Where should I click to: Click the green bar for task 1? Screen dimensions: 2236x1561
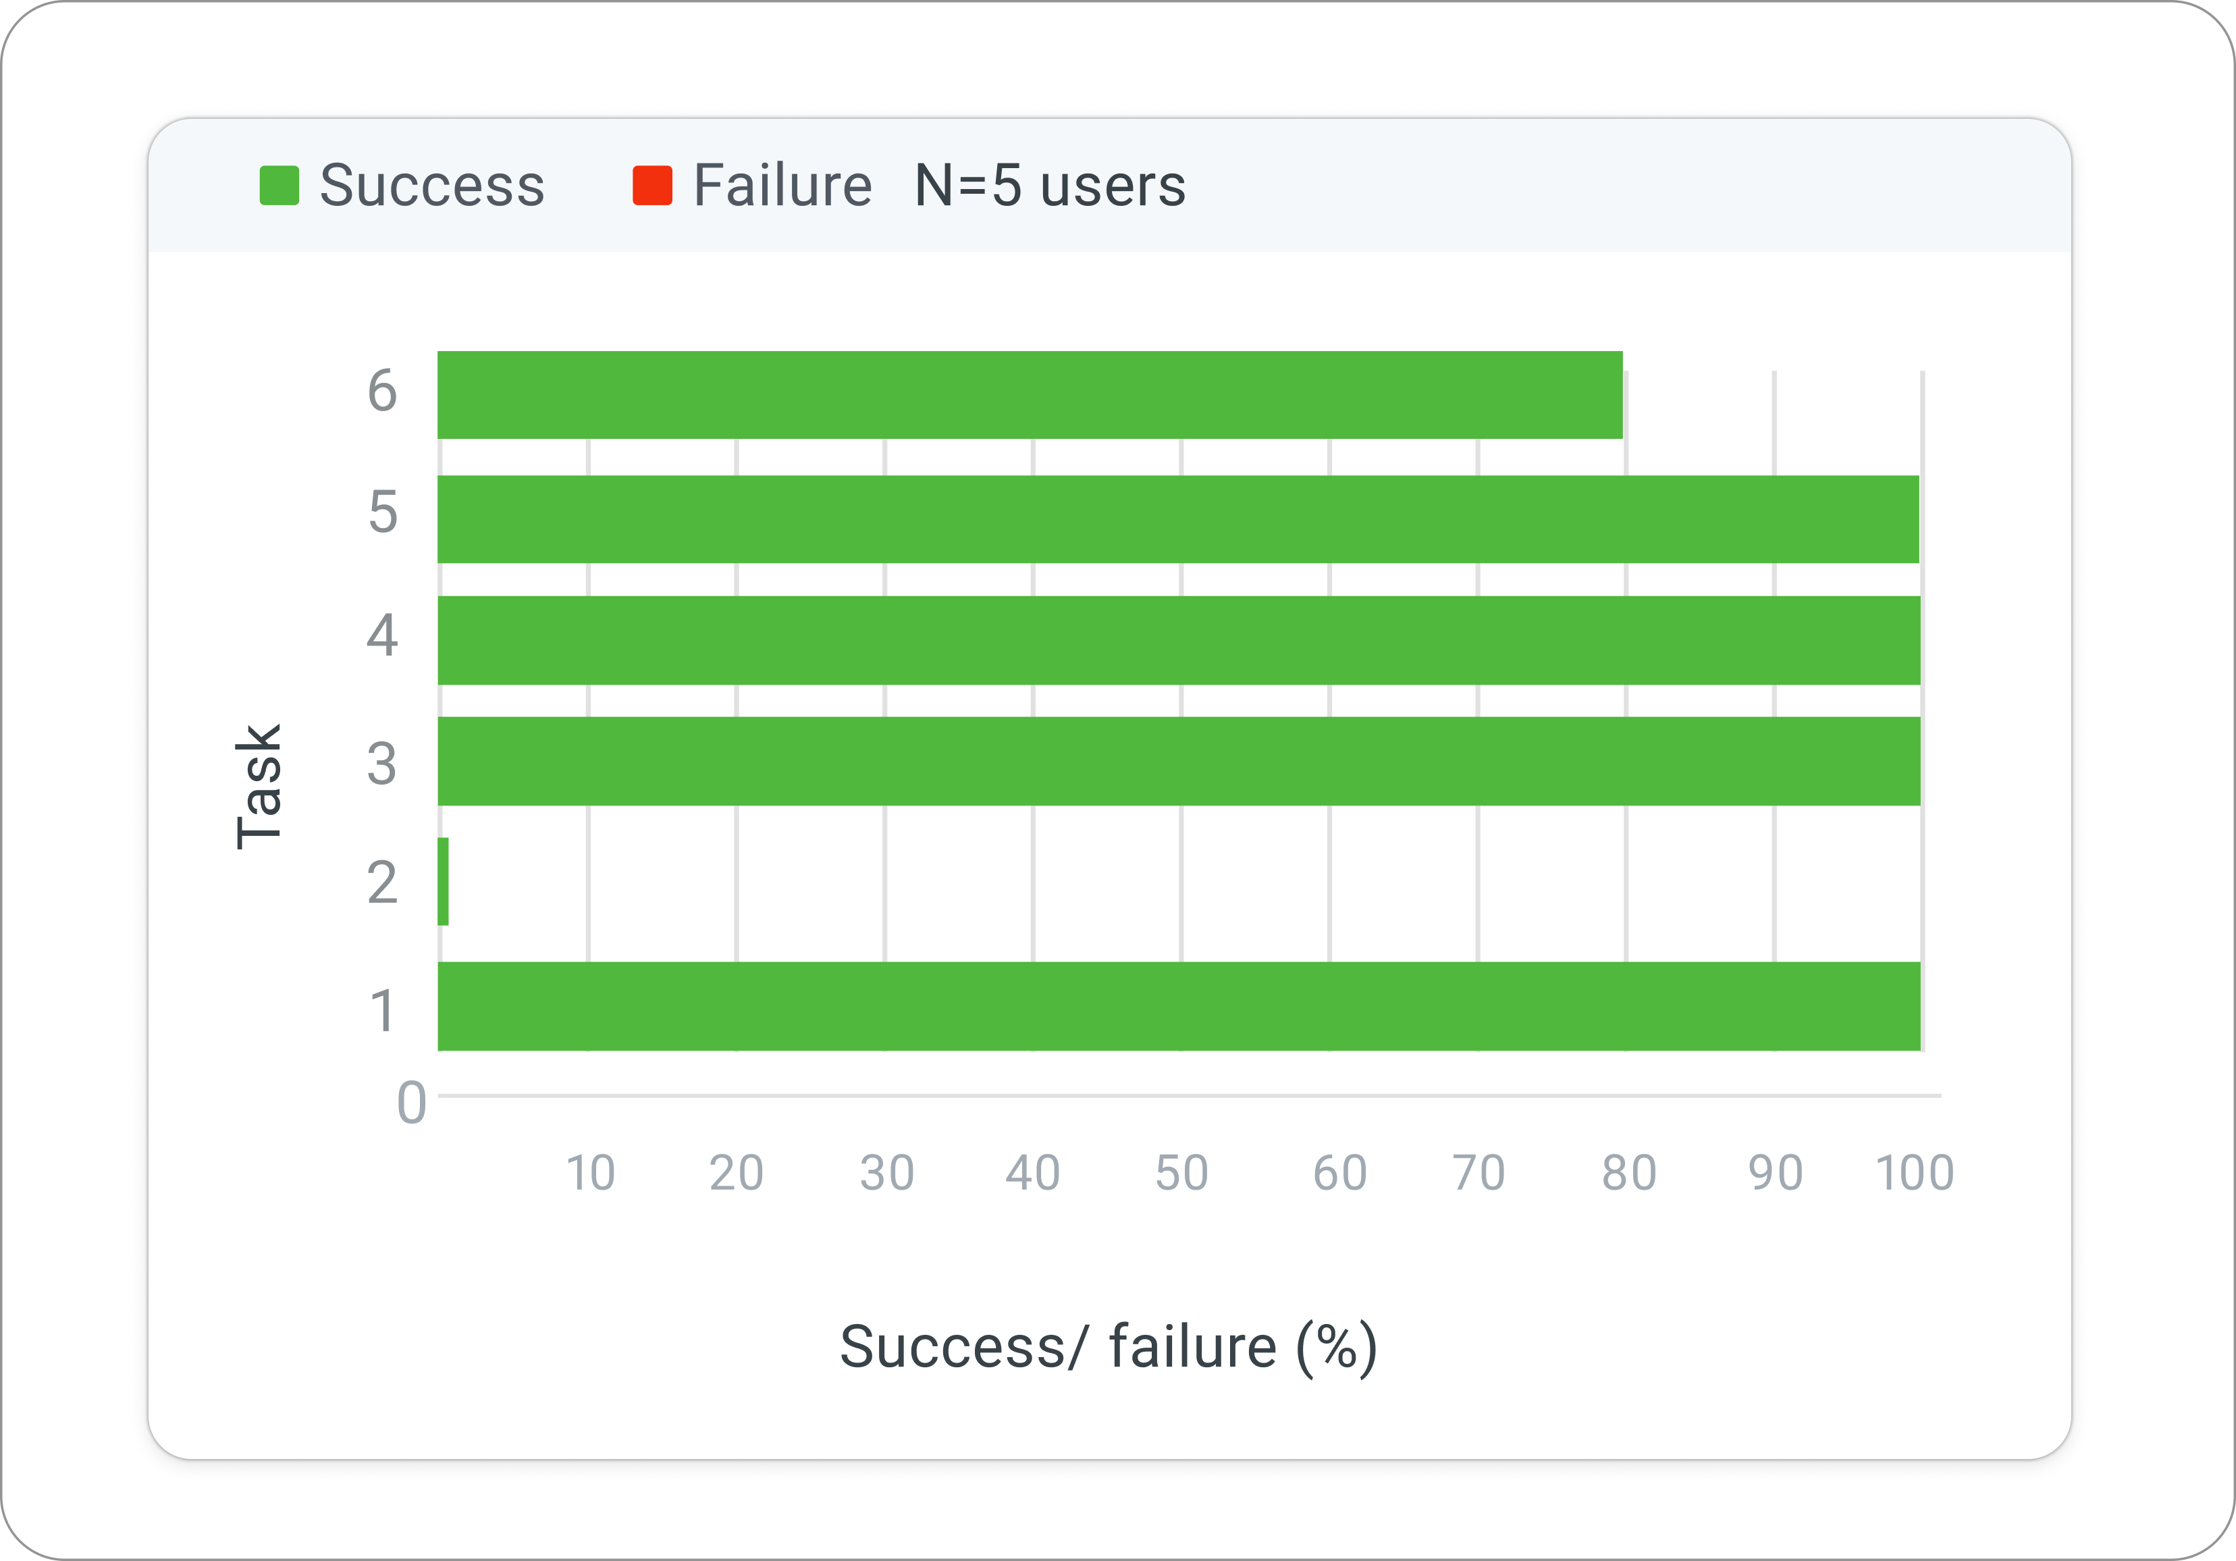tap(1178, 1006)
